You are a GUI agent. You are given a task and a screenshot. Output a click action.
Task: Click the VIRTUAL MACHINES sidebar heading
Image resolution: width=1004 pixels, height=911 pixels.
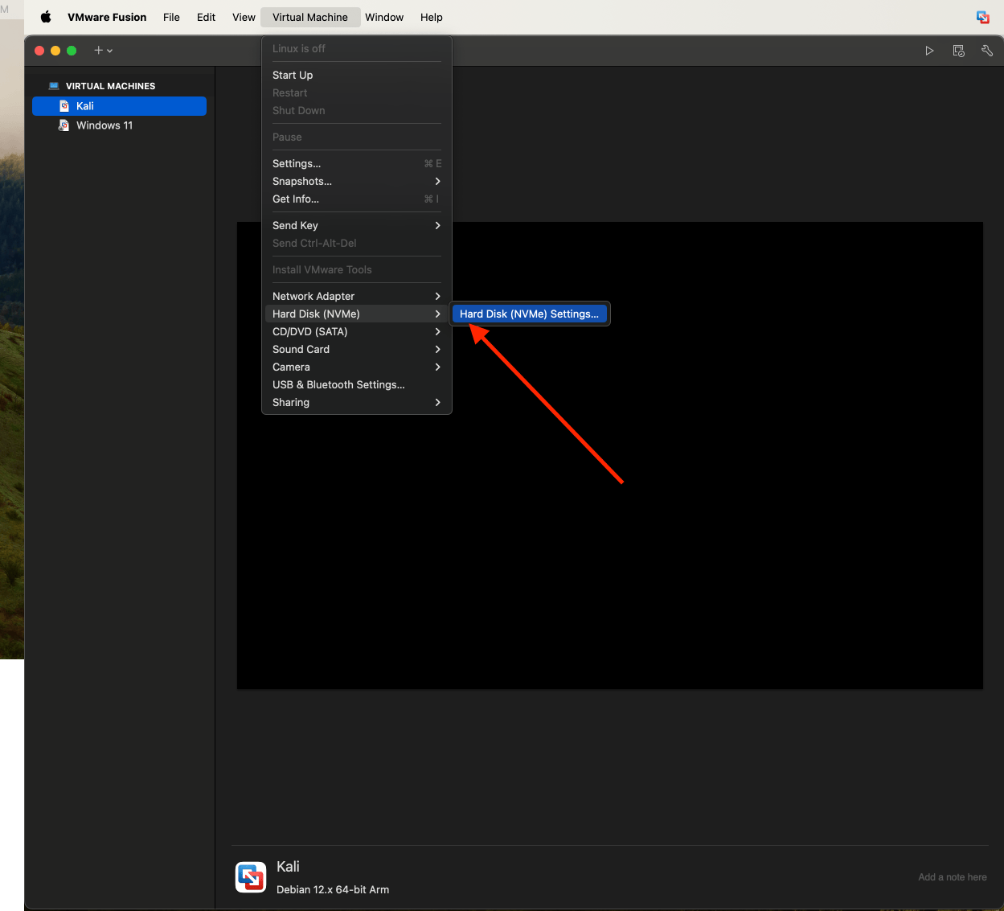coord(110,86)
